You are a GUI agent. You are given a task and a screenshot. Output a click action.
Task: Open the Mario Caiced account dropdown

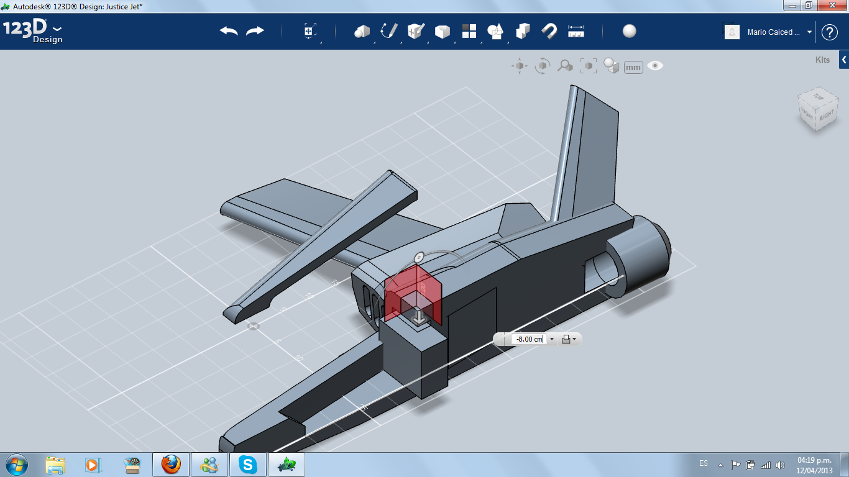pyautogui.click(x=810, y=32)
